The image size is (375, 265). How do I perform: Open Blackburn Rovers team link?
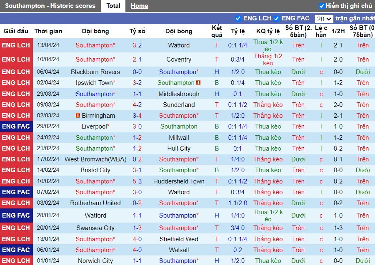[x=95, y=72]
